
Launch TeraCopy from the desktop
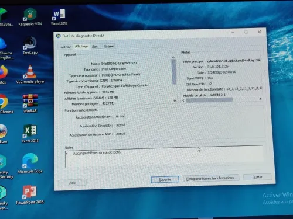click(30, 46)
